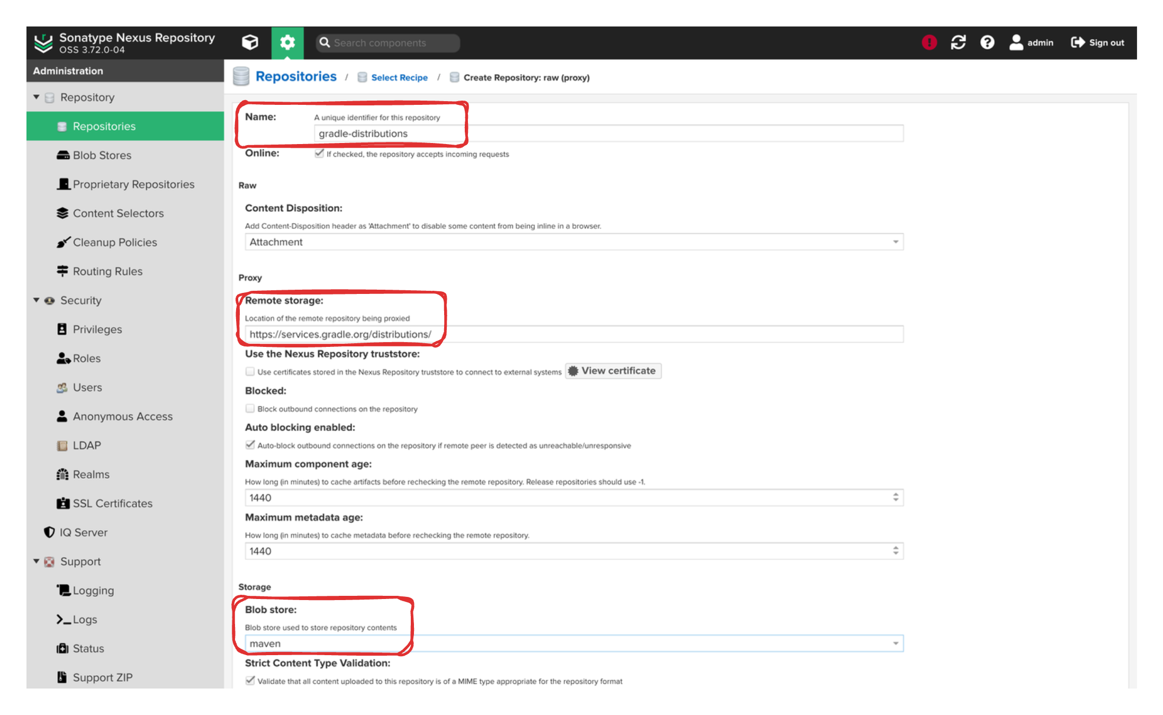This screenshot has height=715, width=1163.
Task: Click the Routing Rules signpost icon
Action: pyautogui.click(x=62, y=271)
